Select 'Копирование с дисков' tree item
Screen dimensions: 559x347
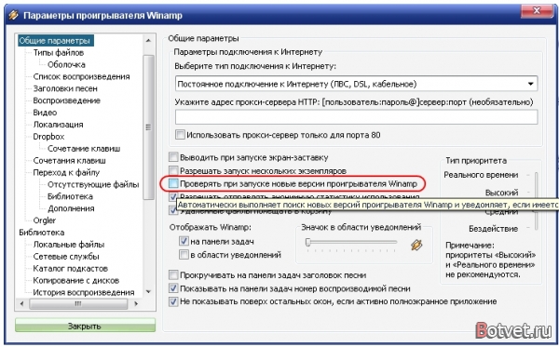point(76,280)
